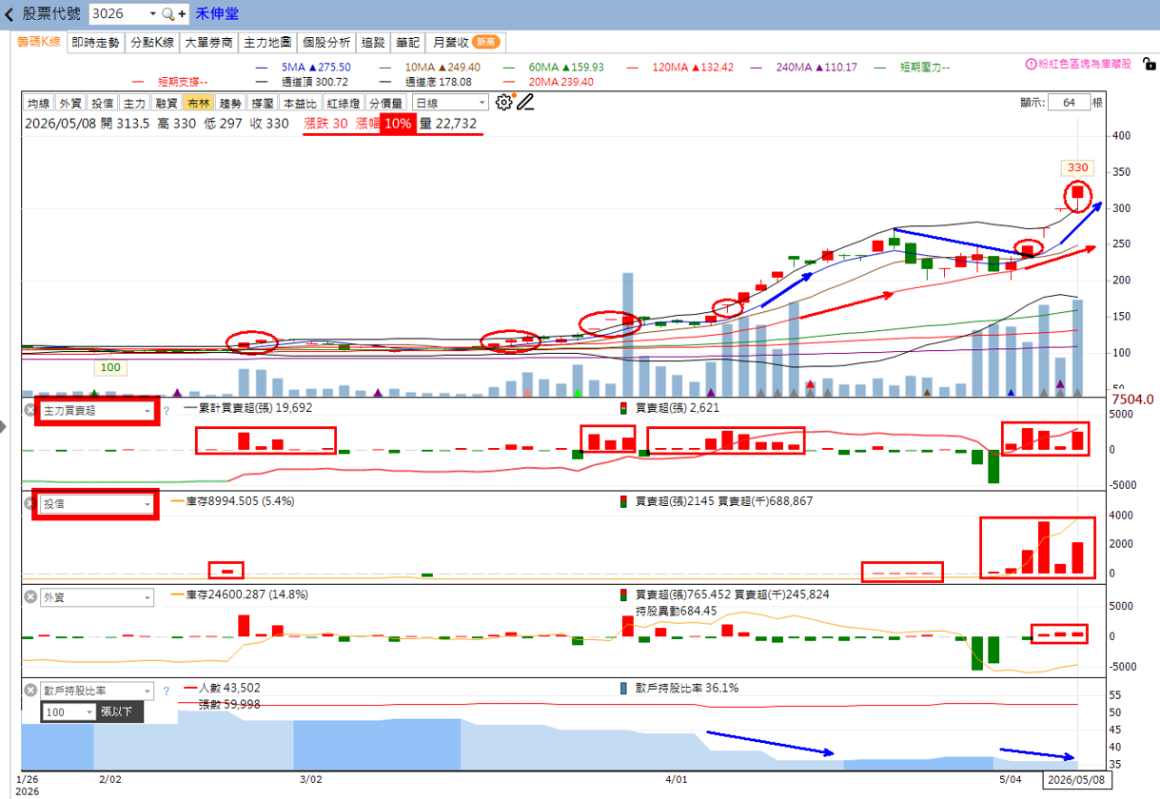Screen dimensions: 1160x799
Task: Switch to the 即時走勢 tab
Action: click(x=96, y=42)
